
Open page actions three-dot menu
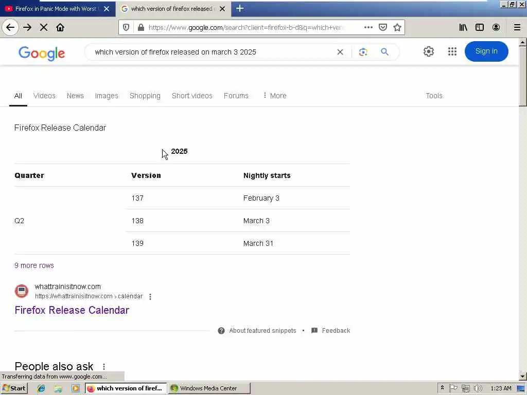click(x=368, y=27)
